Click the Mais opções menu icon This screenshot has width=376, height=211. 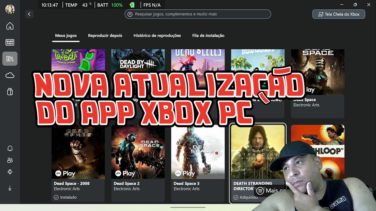pyautogui.click(x=260, y=191)
